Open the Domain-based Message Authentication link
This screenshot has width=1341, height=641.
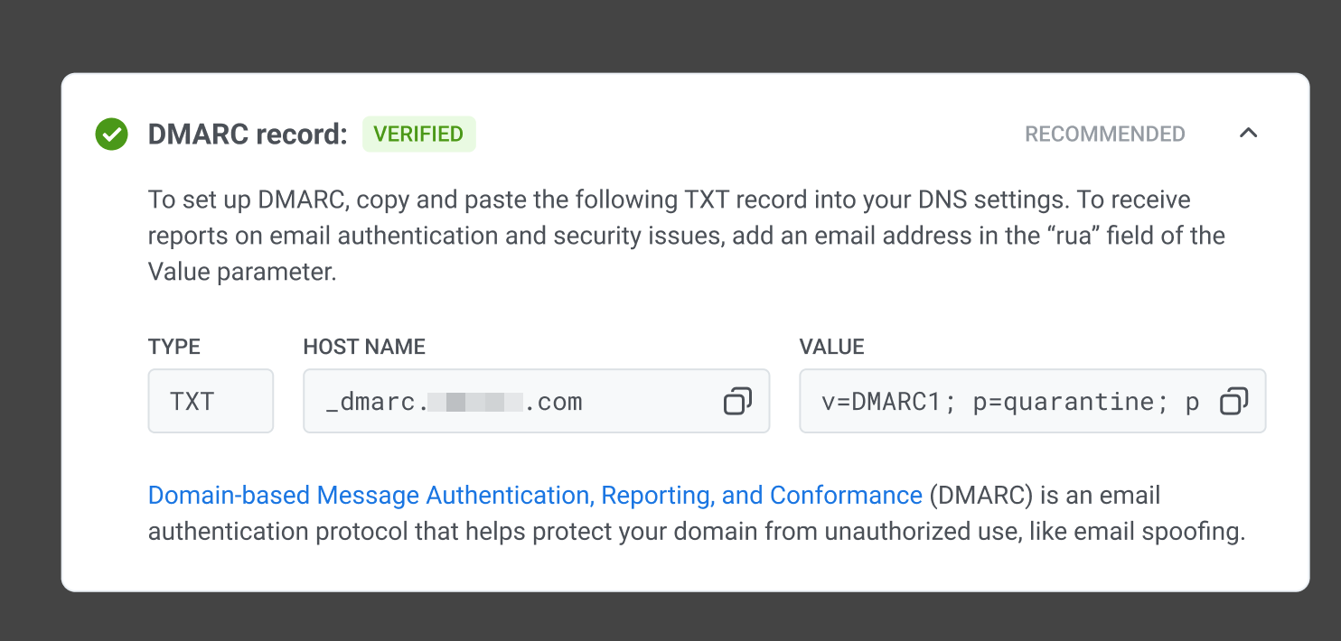(535, 496)
